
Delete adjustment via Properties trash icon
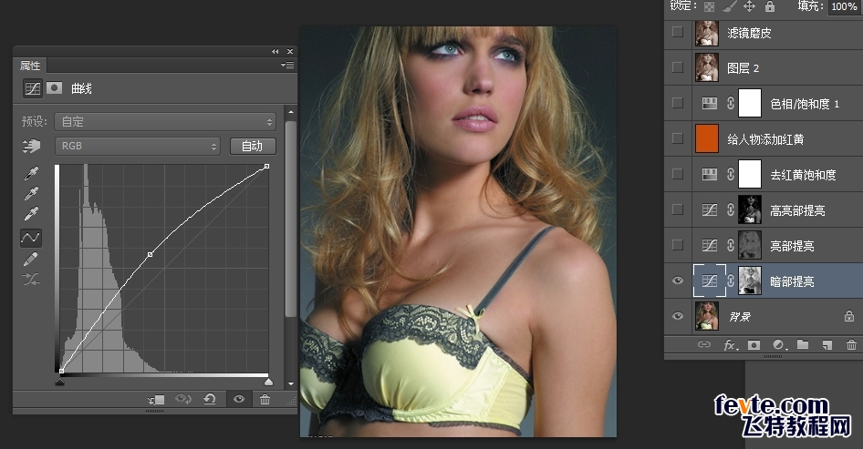265,400
